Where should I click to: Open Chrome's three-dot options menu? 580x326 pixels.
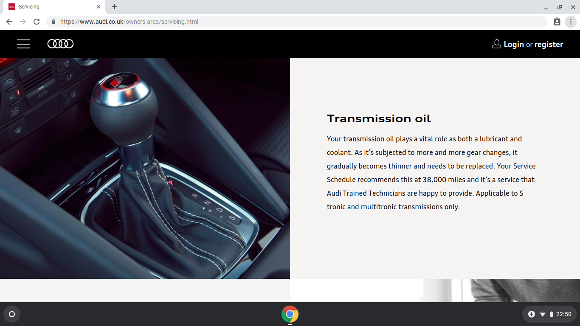tap(571, 22)
